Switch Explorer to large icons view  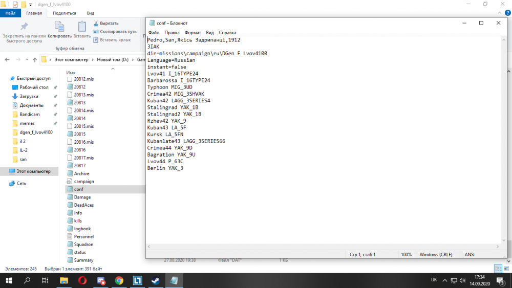(506, 269)
